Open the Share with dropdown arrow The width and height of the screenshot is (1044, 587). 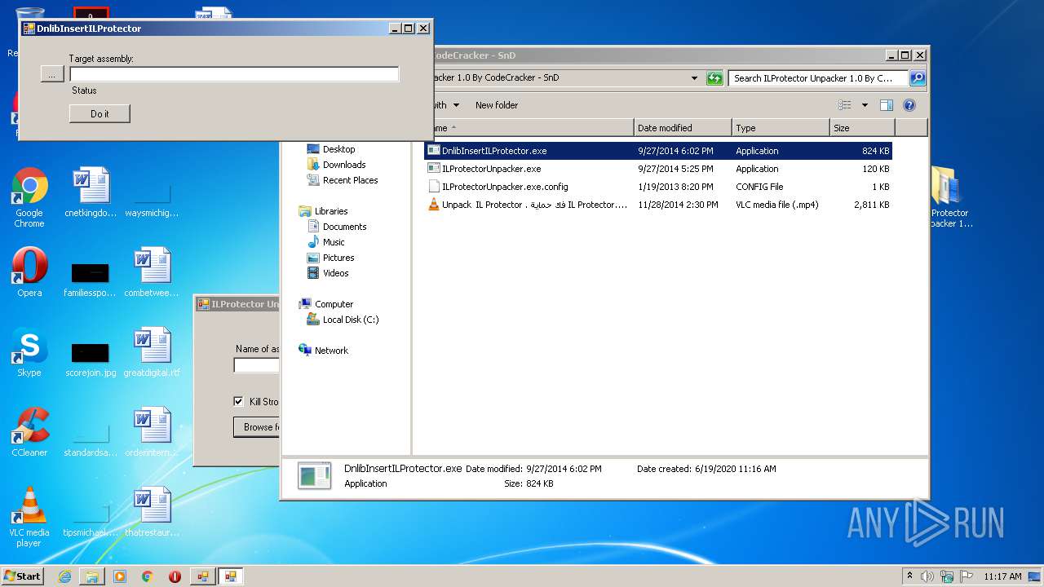pos(456,105)
